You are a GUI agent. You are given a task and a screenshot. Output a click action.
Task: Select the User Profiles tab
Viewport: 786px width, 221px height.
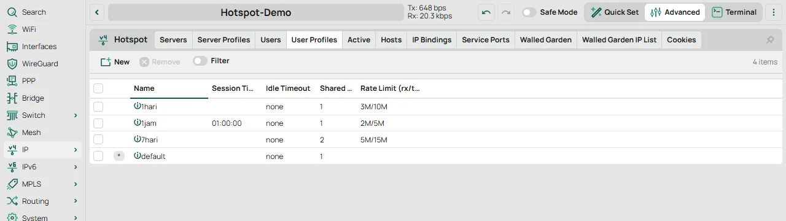[314, 40]
